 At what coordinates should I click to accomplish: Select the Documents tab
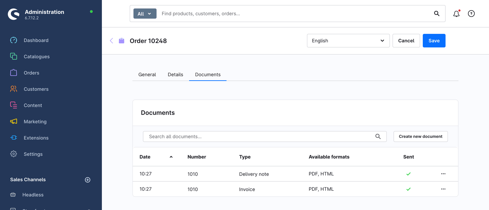(208, 75)
